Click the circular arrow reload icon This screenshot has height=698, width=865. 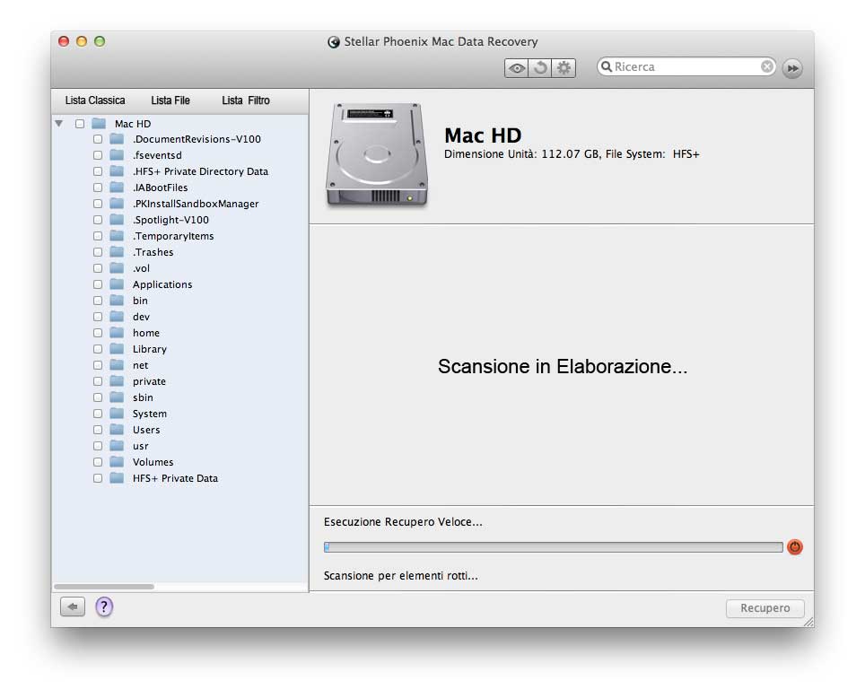point(540,68)
